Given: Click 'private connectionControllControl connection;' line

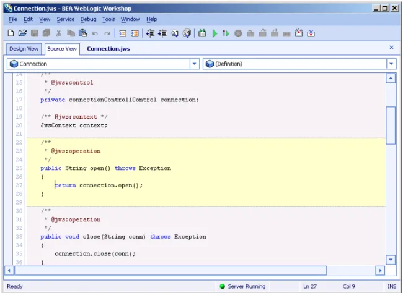Looking at the screenshot, I should [120, 100].
